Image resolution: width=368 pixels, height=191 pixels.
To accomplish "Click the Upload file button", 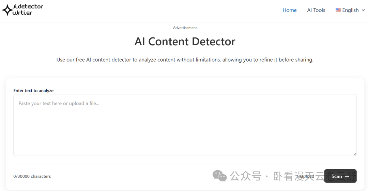I will [307, 176].
